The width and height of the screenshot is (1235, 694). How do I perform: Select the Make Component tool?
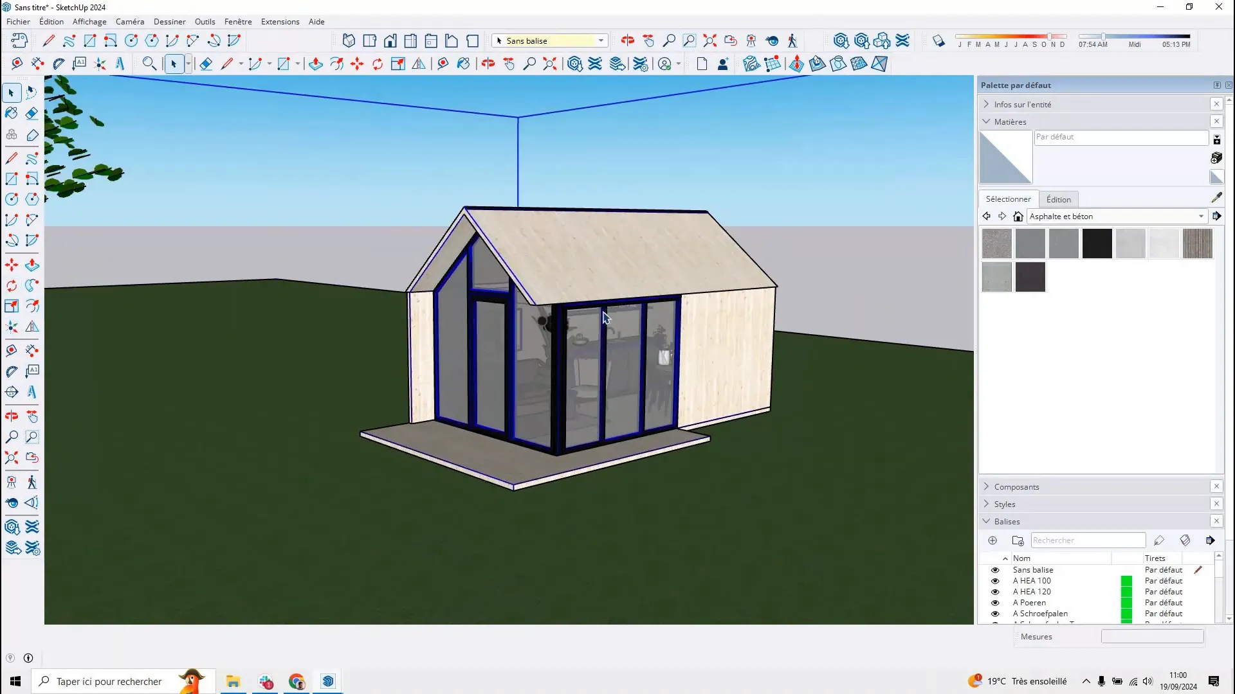(x=11, y=135)
